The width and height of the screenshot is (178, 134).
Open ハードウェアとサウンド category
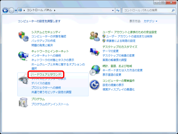(x=46, y=75)
